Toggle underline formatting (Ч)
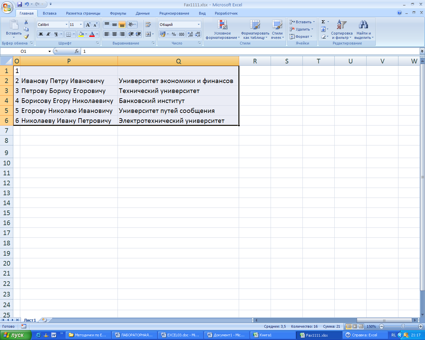The height and width of the screenshot is (340, 425). point(56,34)
